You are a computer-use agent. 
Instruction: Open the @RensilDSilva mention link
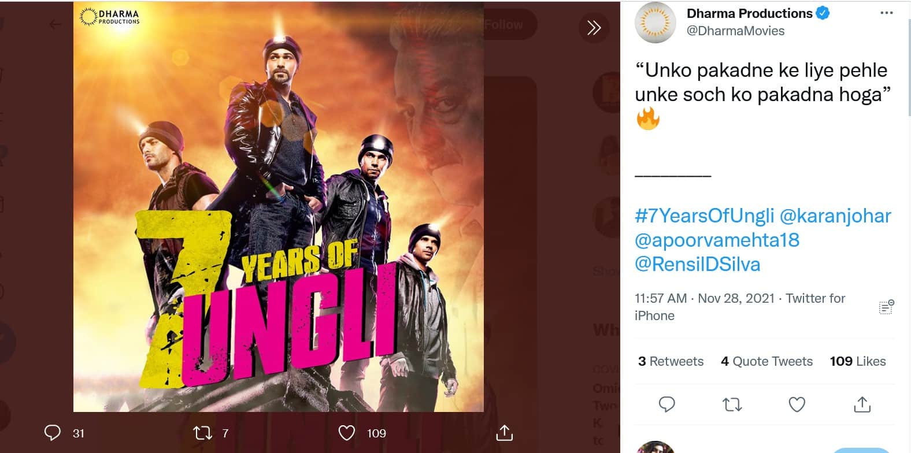point(697,264)
